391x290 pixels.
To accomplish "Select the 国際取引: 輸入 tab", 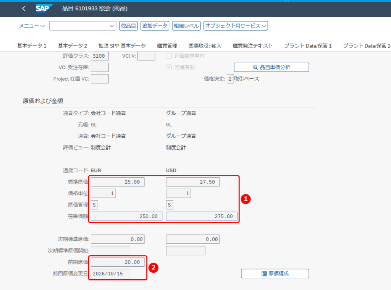I will pos(205,46).
